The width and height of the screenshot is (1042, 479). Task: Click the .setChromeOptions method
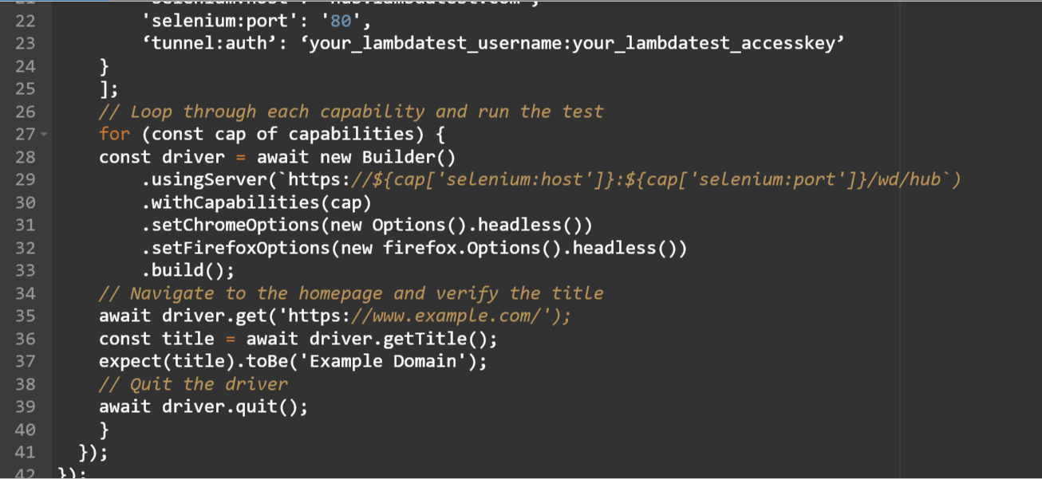coord(214,226)
